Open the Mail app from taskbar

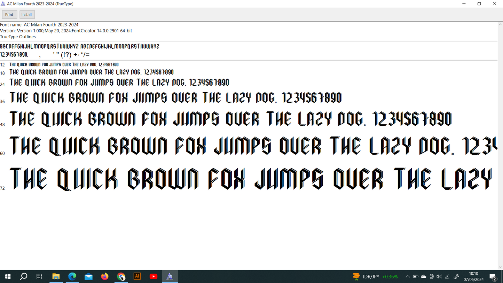(x=88, y=276)
